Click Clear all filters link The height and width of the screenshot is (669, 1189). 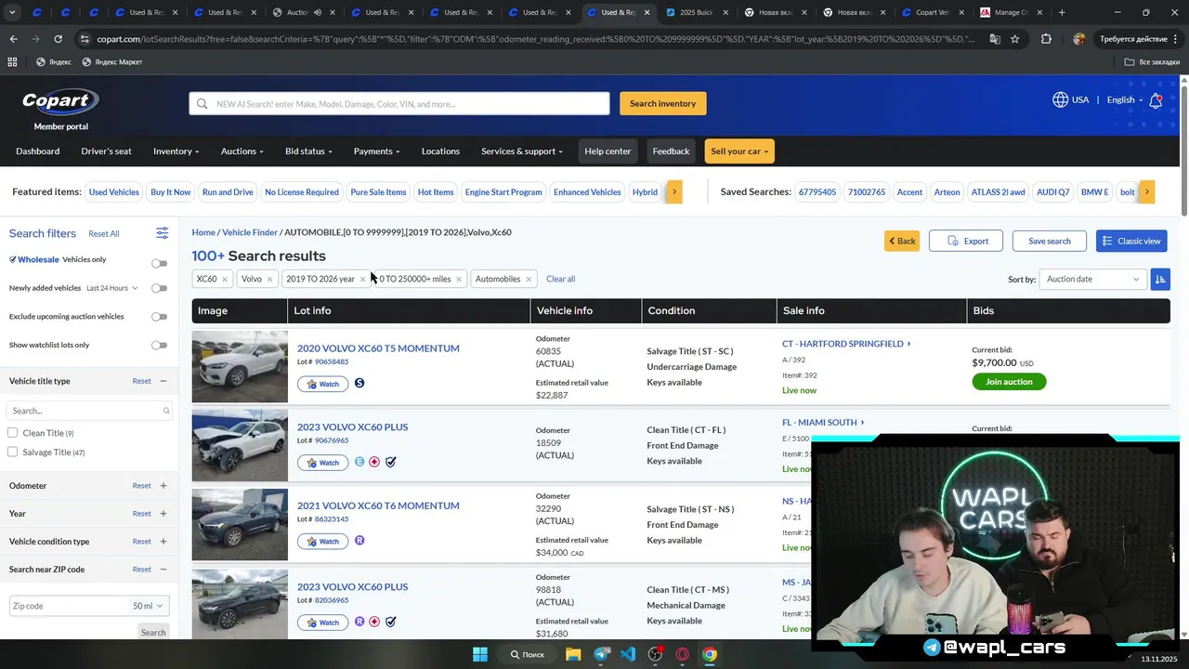(x=561, y=279)
